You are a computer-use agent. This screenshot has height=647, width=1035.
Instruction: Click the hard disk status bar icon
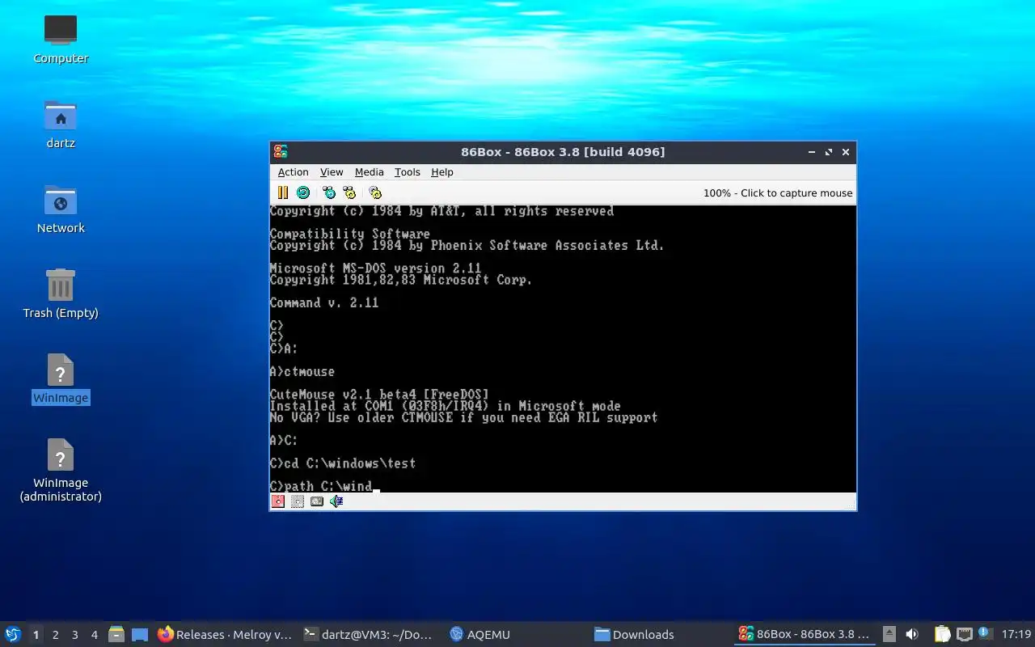pos(317,501)
